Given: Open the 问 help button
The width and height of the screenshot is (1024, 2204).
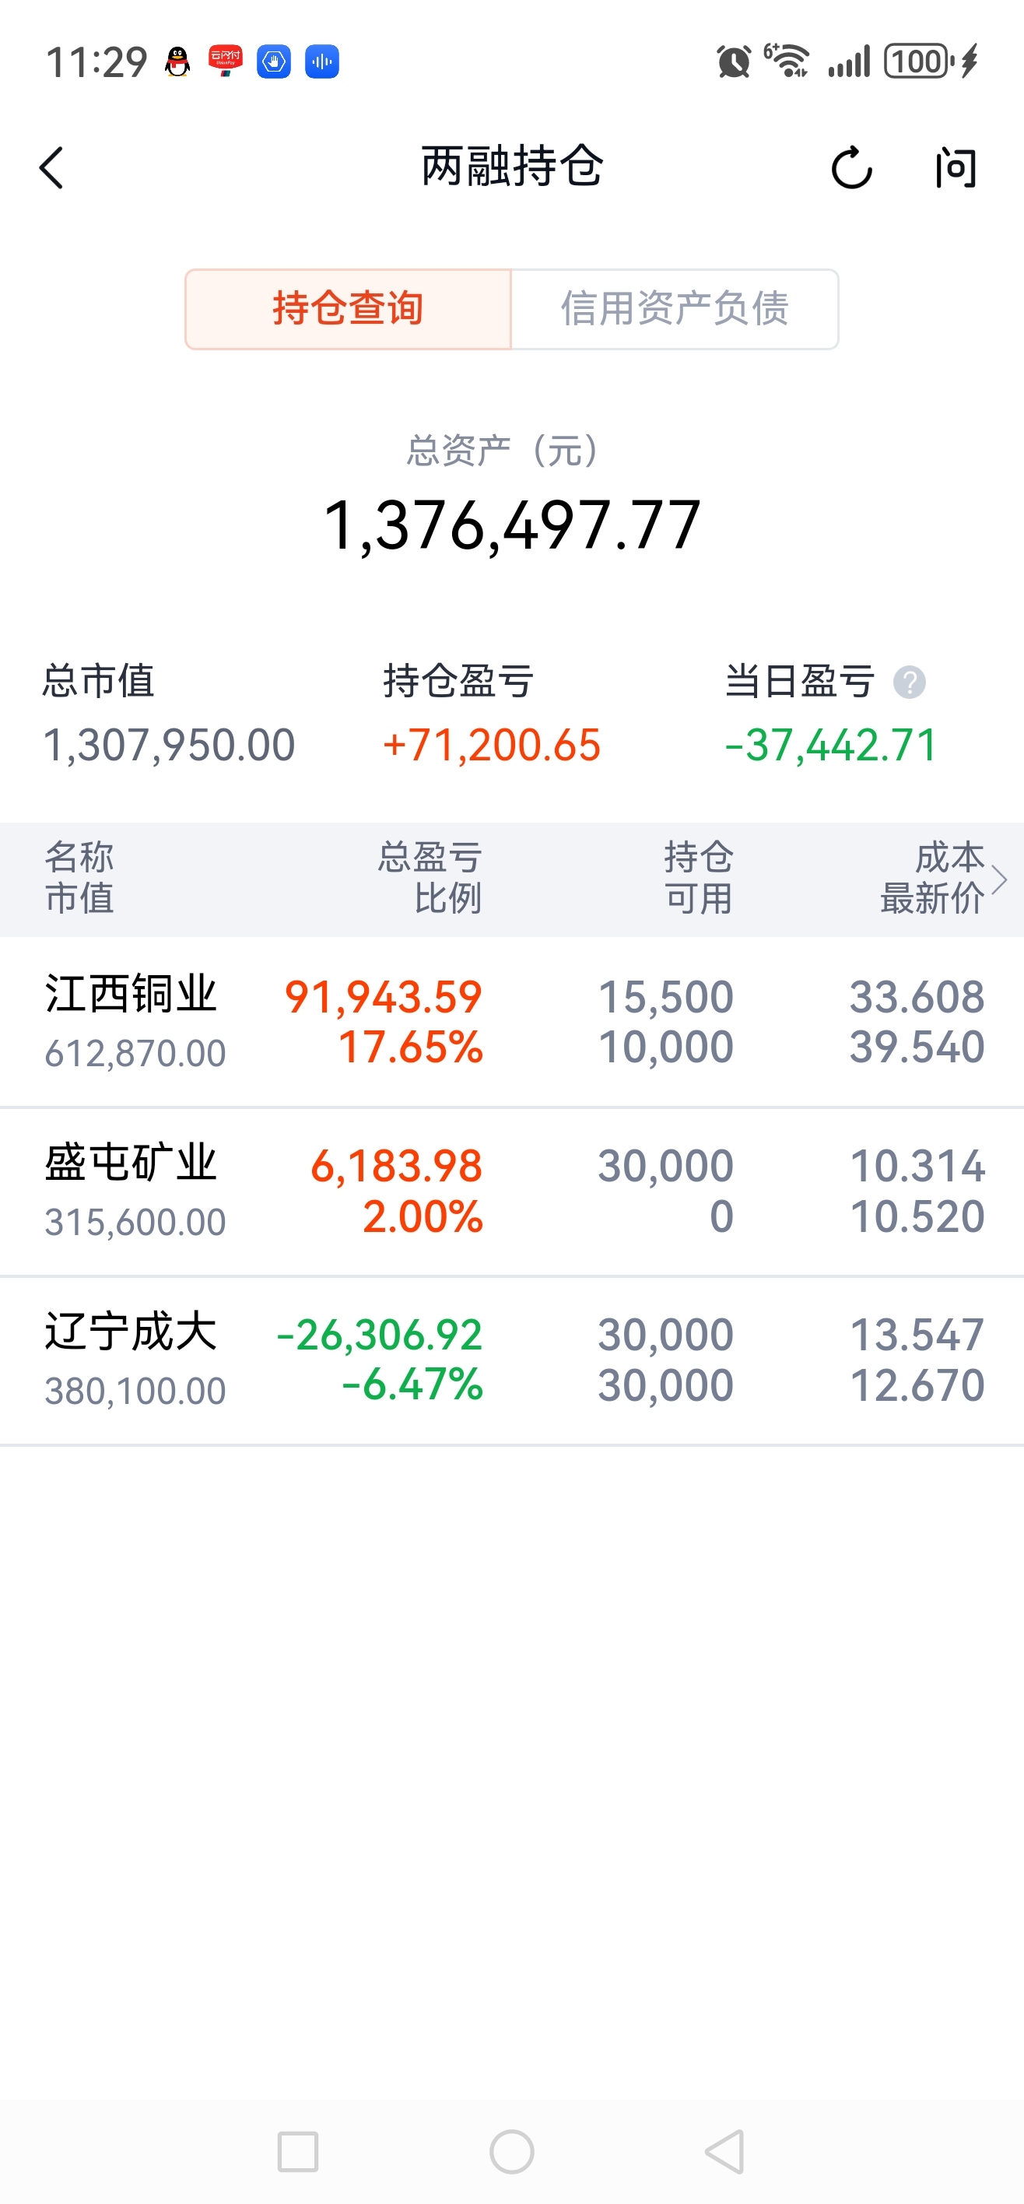Looking at the screenshot, I should coord(955,167).
